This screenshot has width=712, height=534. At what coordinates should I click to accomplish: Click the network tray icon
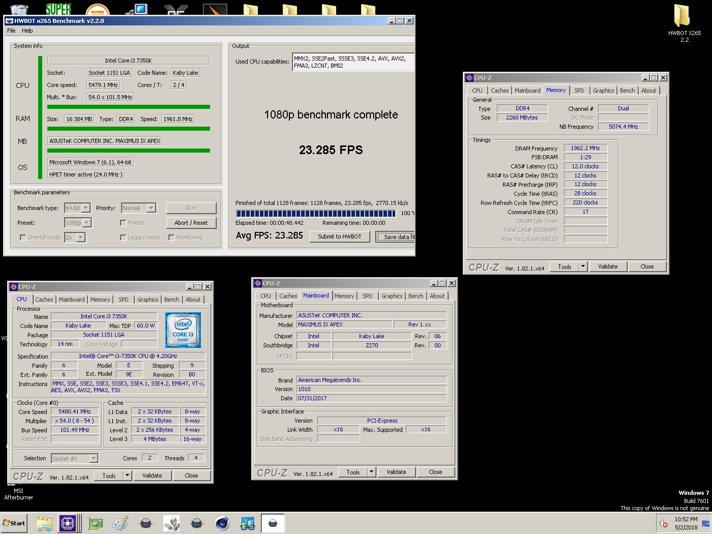(x=705, y=523)
